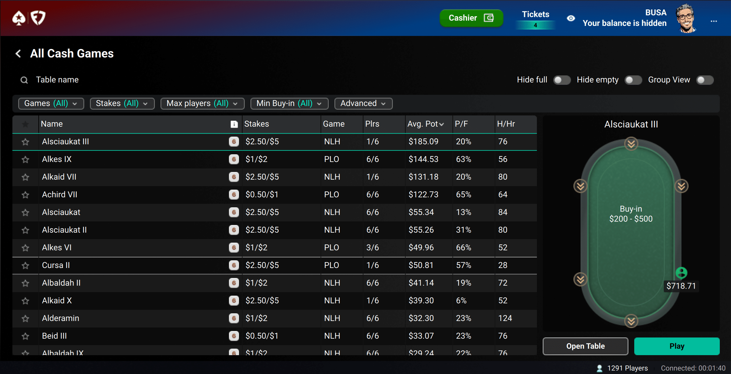Open the Tickets tab
The width and height of the screenshot is (731, 374).
(x=535, y=18)
